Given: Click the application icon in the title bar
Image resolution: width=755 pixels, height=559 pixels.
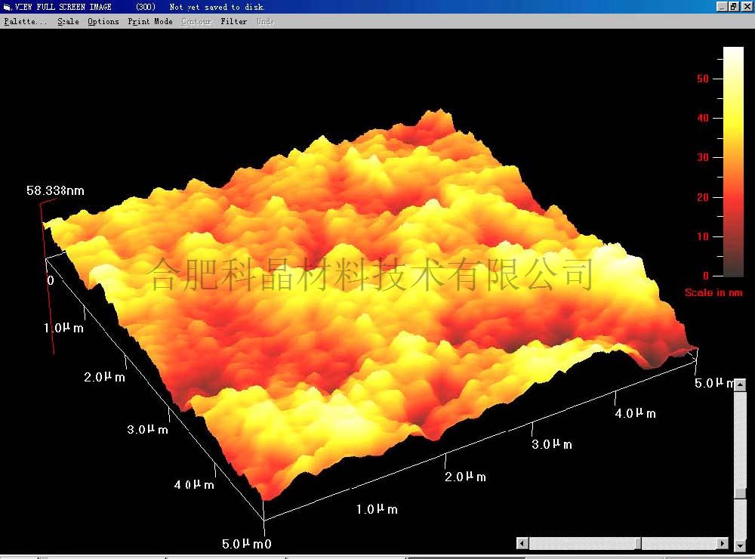Looking at the screenshot, I should pyautogui.click(x=8, y=7).
